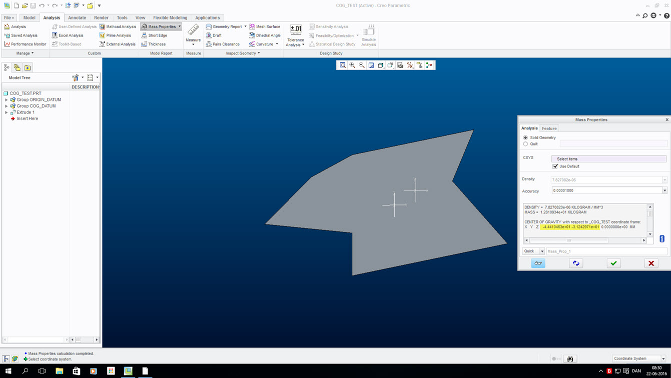Uncheck the Use Default checkbox
This screenshot has width=671, height=378.
tap(555, 166)
